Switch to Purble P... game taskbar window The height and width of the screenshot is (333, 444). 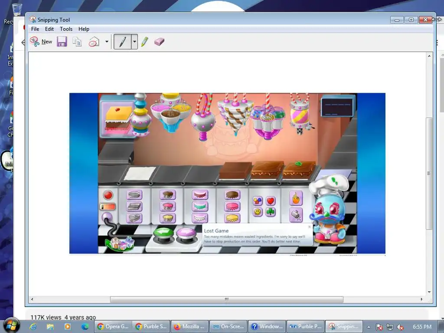tap(306, 326)
